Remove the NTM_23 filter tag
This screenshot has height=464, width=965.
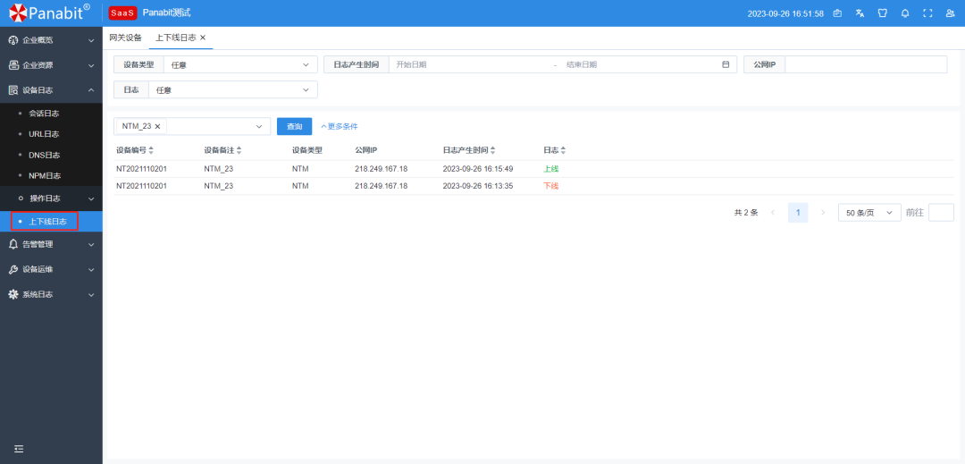(157, 126)
